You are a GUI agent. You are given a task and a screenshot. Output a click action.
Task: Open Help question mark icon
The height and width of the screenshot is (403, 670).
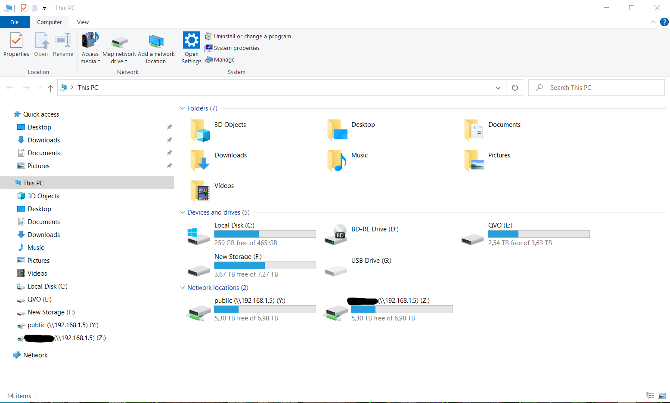click(664, 22)
